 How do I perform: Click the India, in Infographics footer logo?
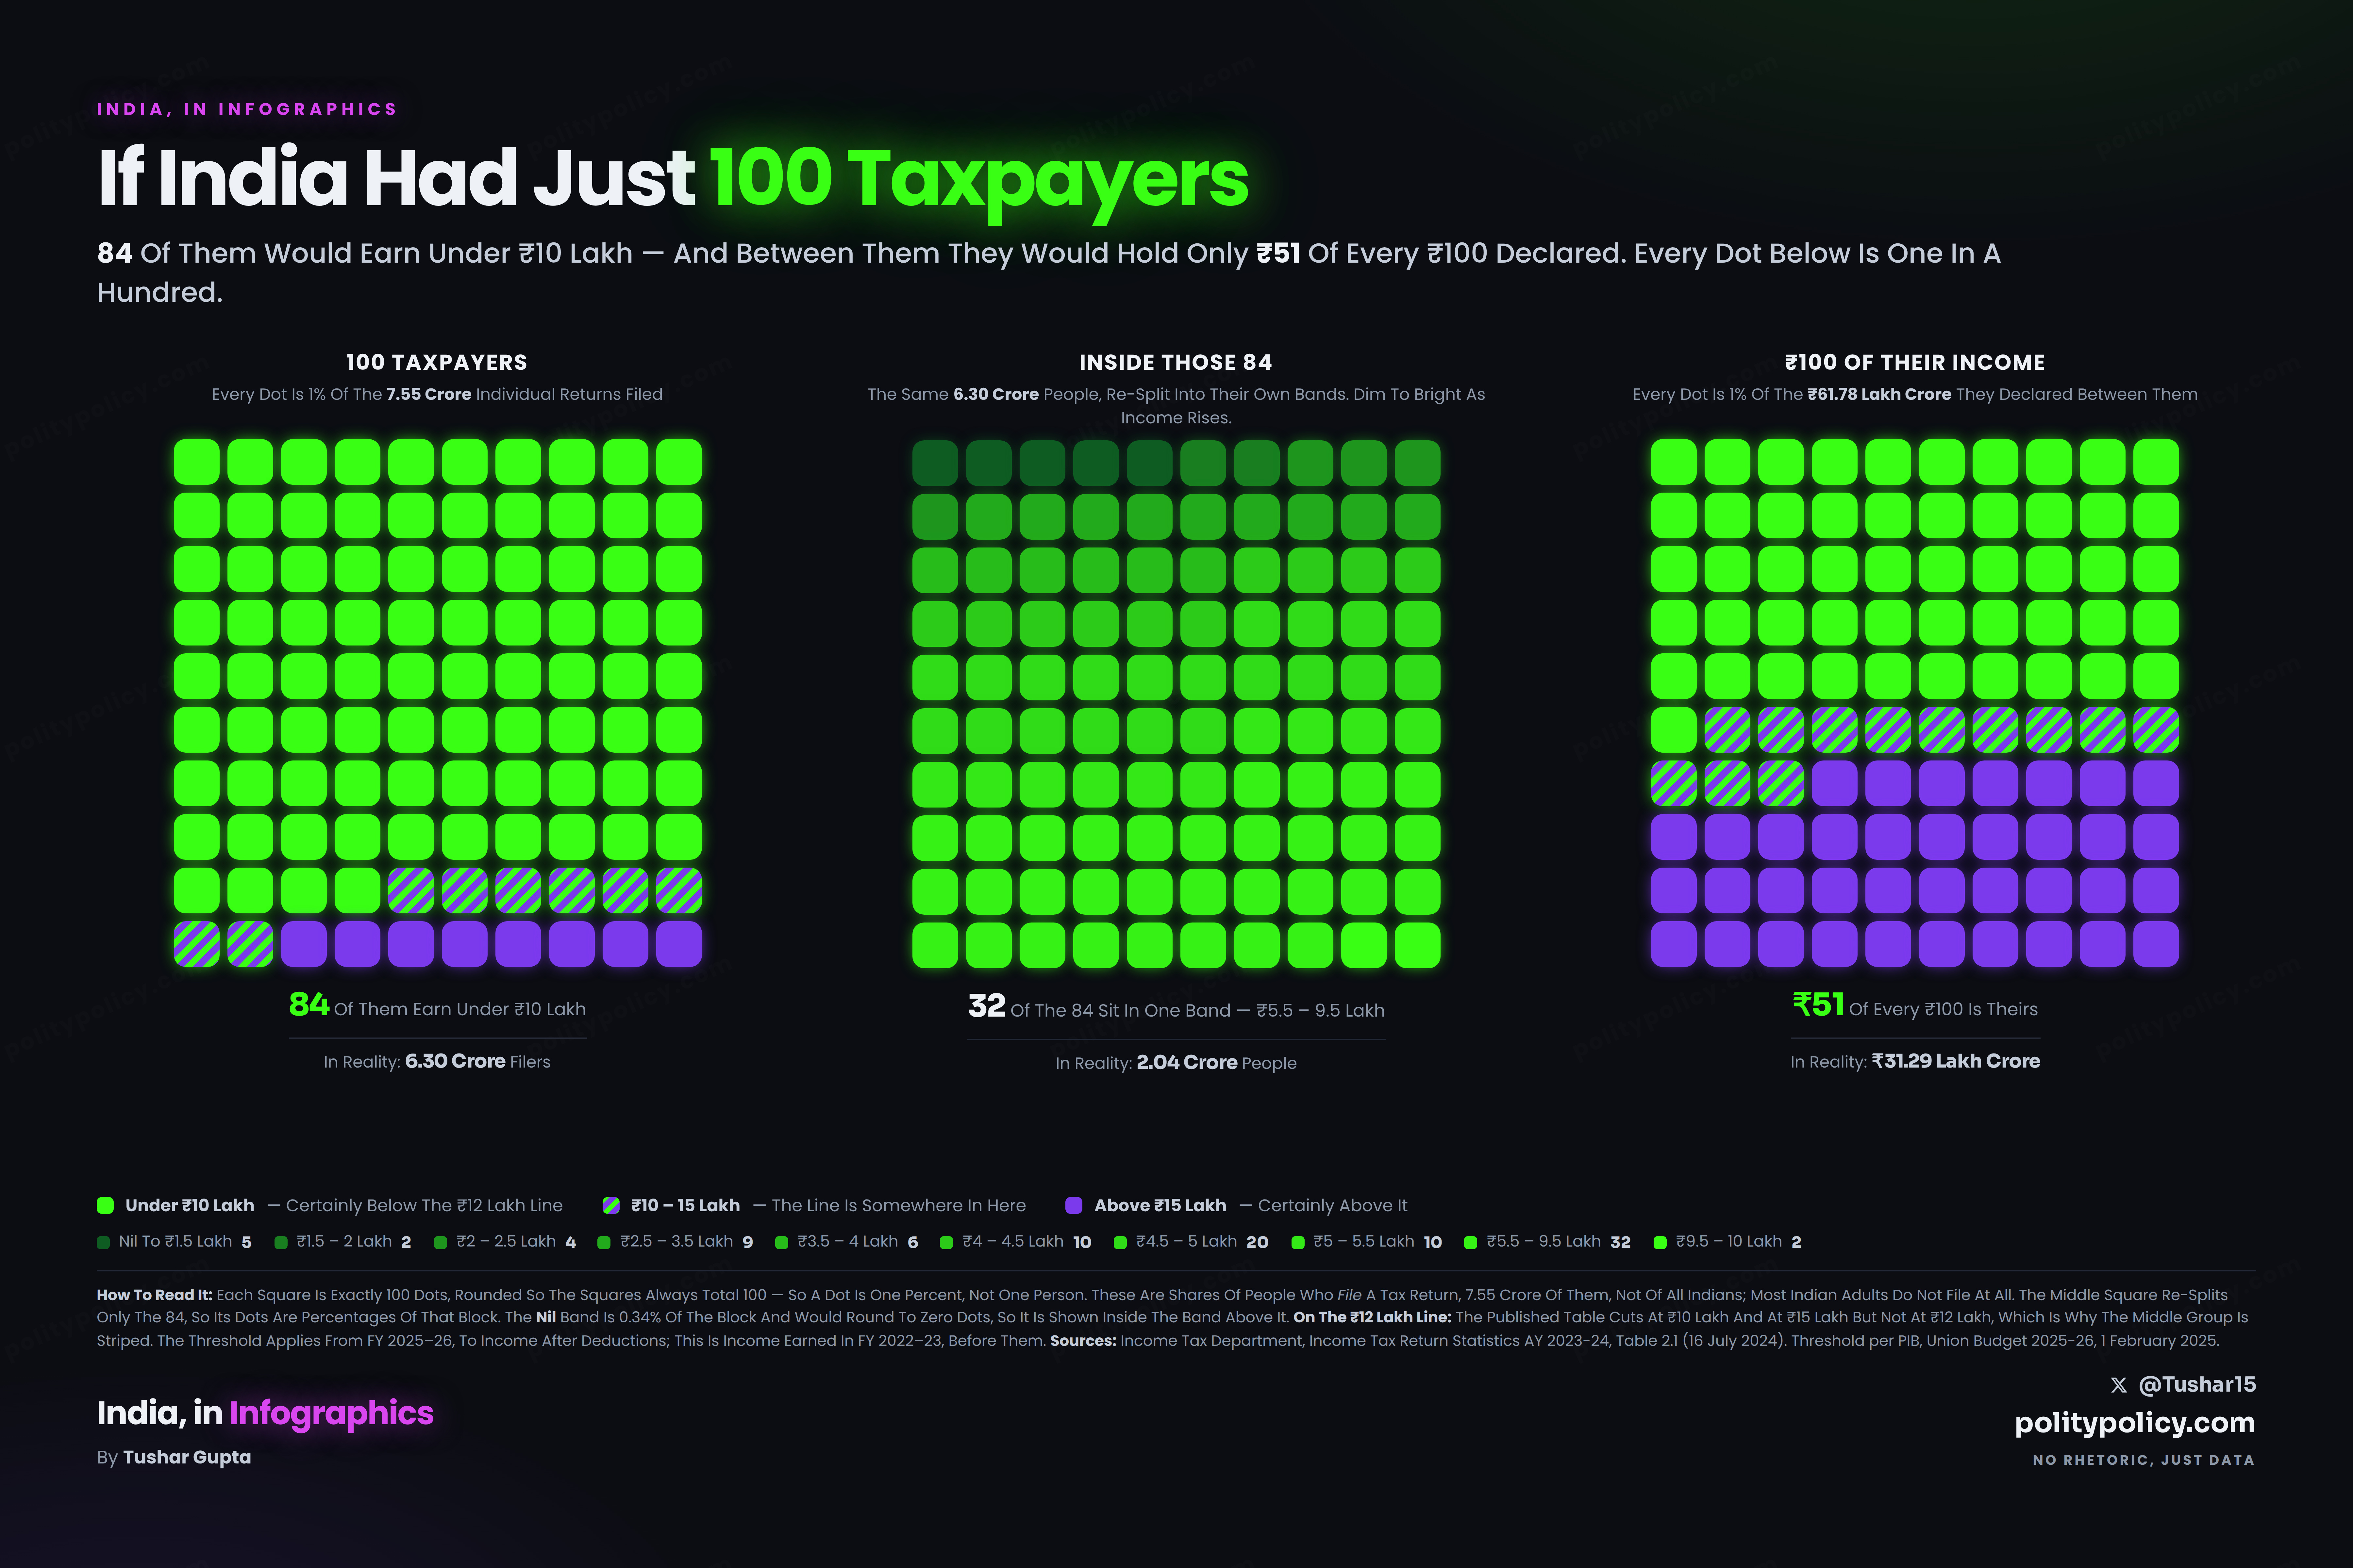click(x=265, y=1413)
